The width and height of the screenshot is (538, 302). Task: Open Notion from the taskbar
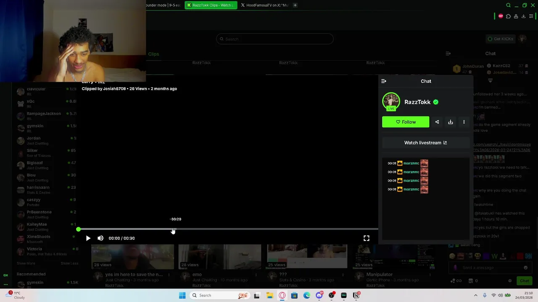click(x=356, y=295)
